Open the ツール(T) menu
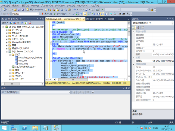This screenshot has width=175, height=131. (71, 6)
